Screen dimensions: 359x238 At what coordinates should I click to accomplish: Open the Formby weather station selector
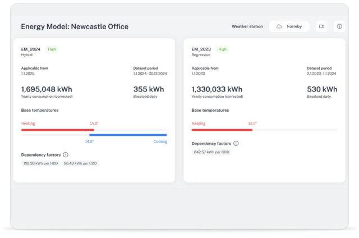pos(289,26)
